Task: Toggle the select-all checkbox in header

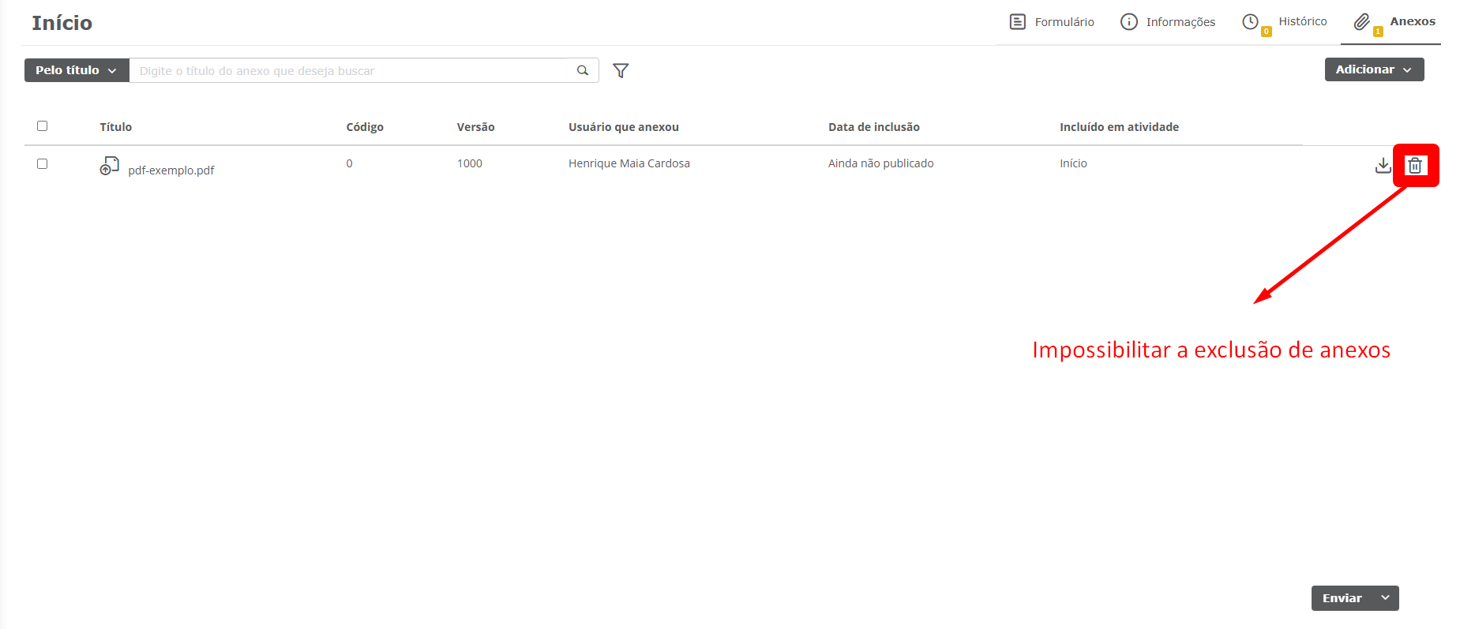Action: [43, 126]
